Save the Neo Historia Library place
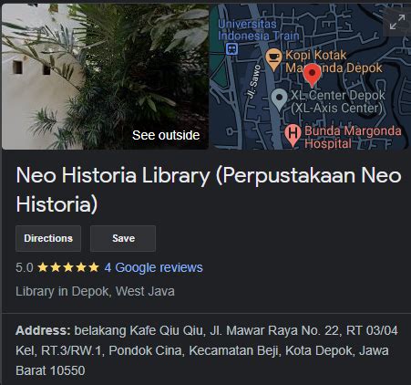Screen dimensions: 411x385 tap(123, 238)
